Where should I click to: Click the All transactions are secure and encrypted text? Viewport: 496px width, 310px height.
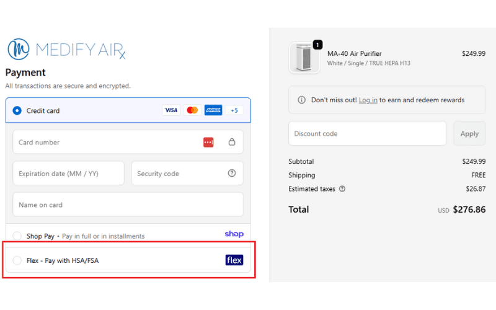pyautogui.click(x=68, y=86)
